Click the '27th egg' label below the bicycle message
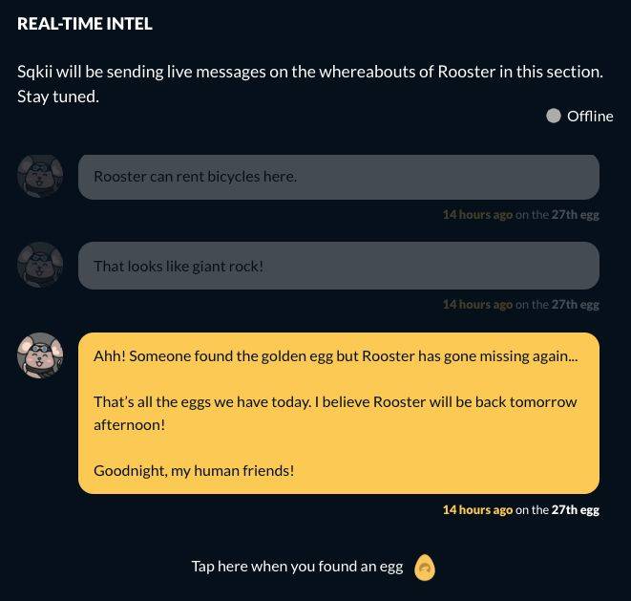The image size is (631, 601). (575, 215)
